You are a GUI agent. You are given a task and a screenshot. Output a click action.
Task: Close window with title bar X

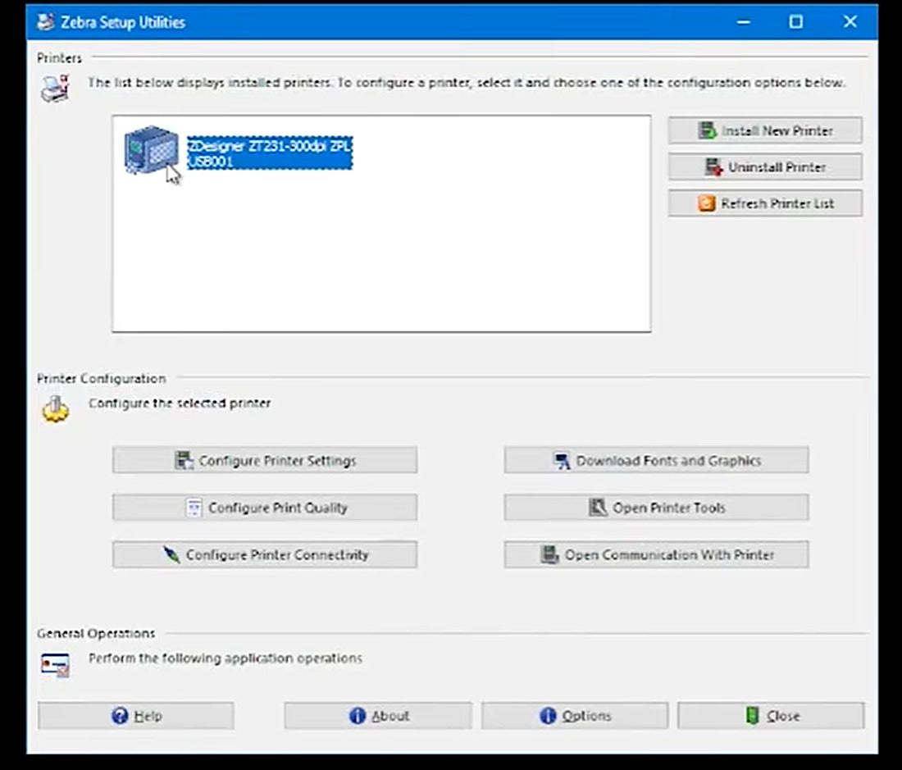click(x=850, y=22)
